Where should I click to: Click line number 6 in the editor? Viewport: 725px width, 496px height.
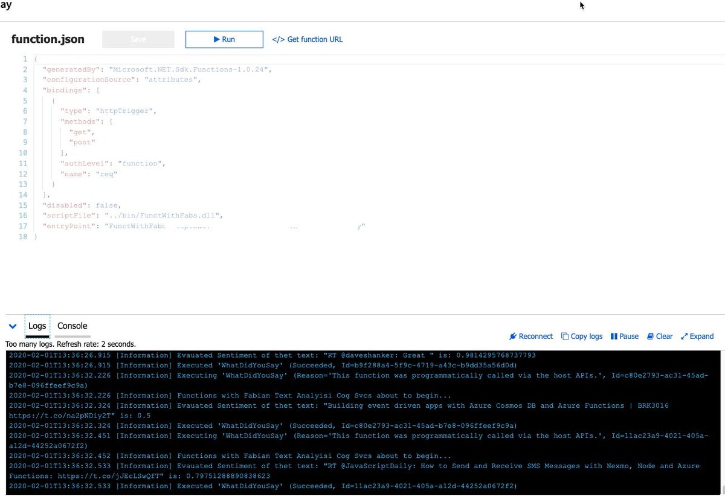pyautogui.click(x=25, y=111)
